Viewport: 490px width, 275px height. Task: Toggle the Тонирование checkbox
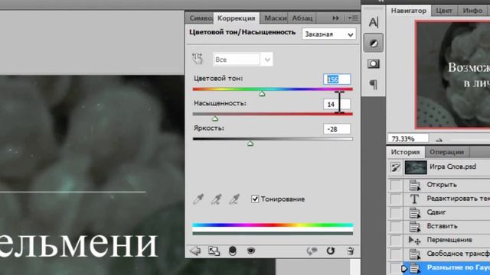pyautogui.click(x=255, y=199)
